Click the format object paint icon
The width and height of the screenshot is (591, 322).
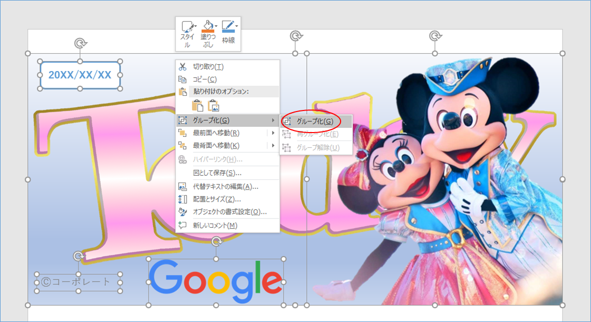(182, 212)
